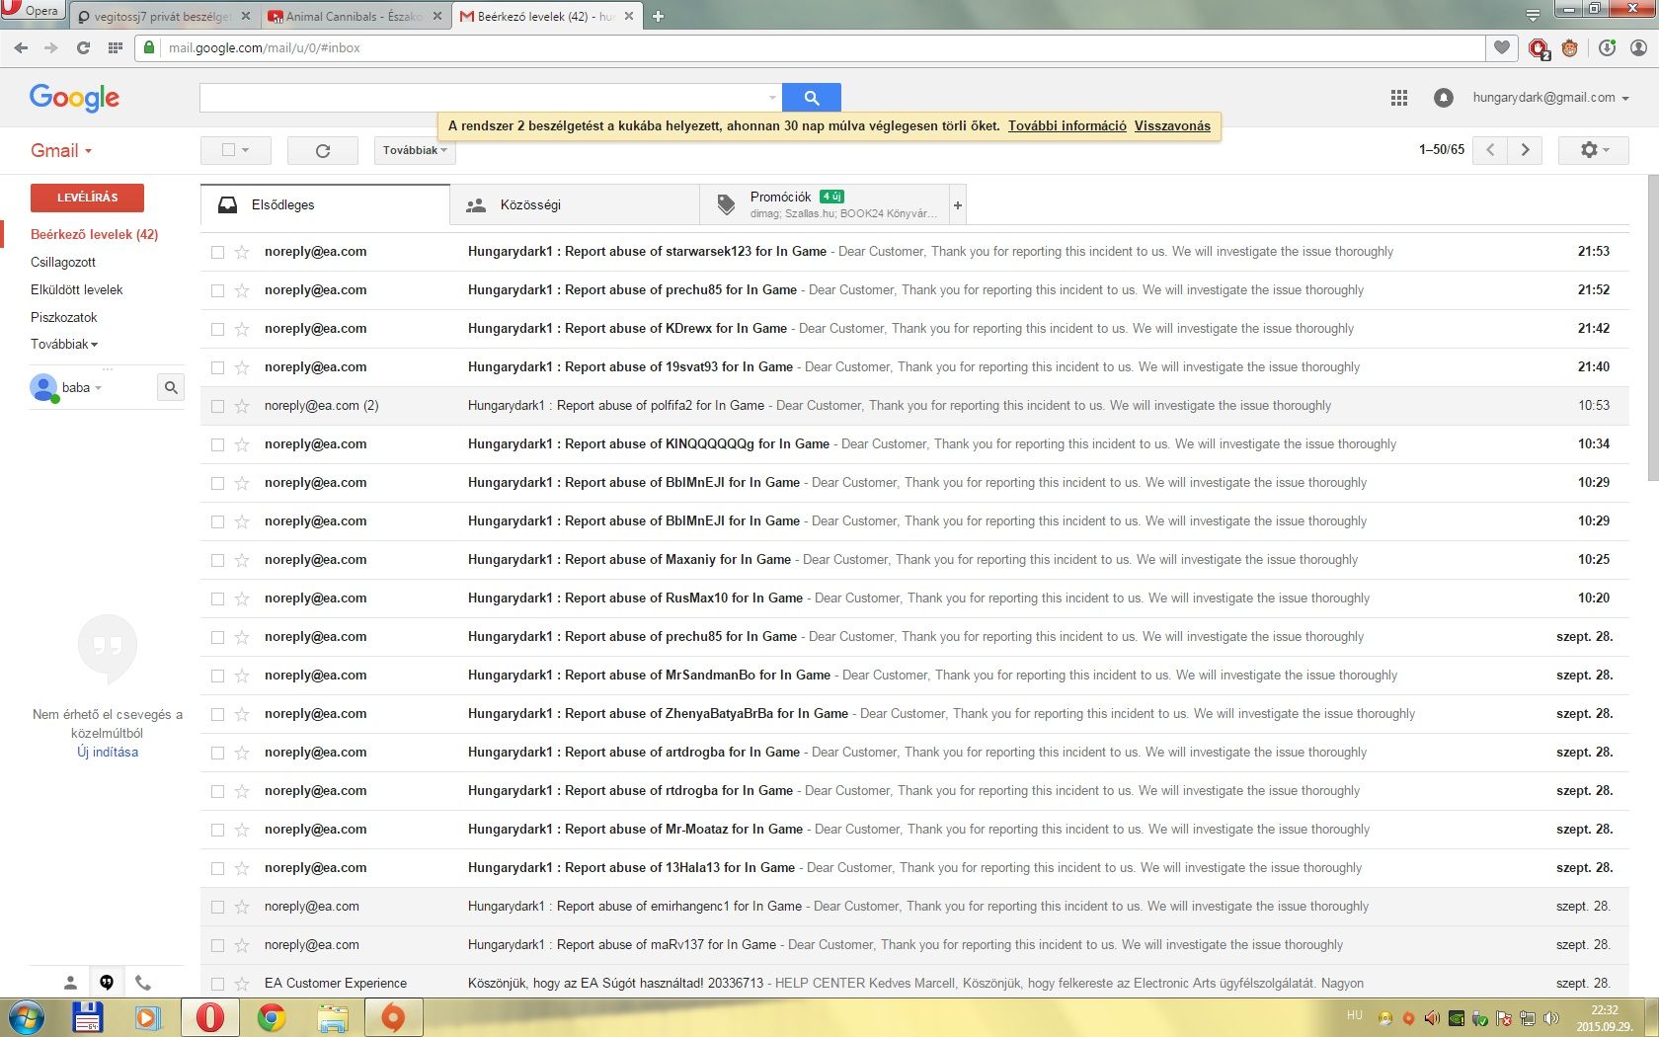The image size is (1659, 1037).
Task: Check the 19svat93 report email
Action: [x=217, y=367]
